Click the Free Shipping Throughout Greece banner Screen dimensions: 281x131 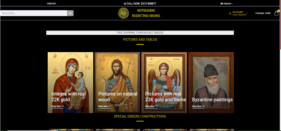click(x=140, y=33)
